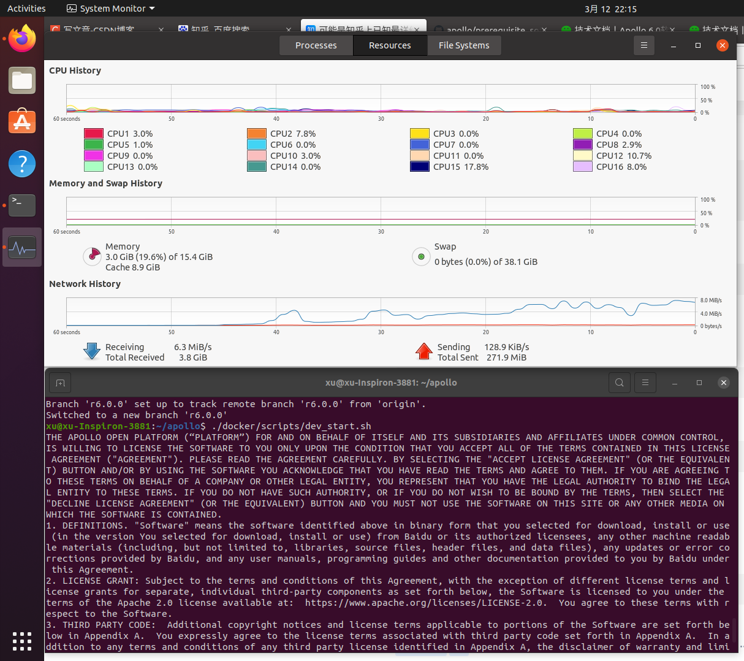Click Swap pie chart icon

tap(421, 256)
